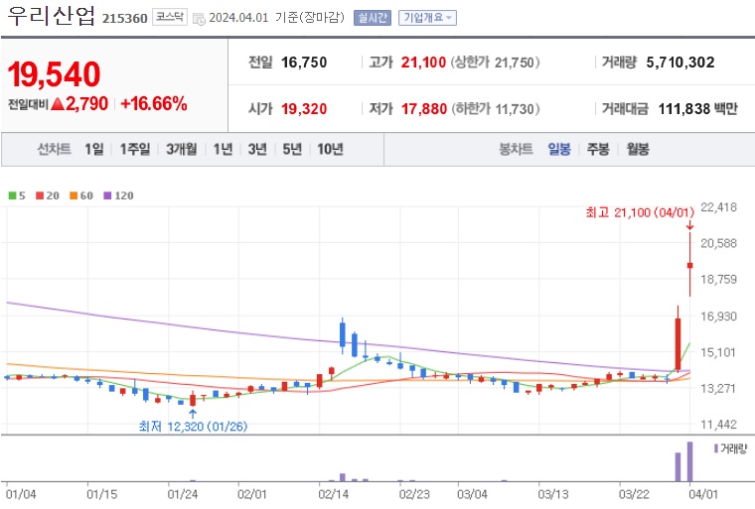Click the 상한가 21,750 text
This screenshot has width=755, height=509.
tap(496, 63)
